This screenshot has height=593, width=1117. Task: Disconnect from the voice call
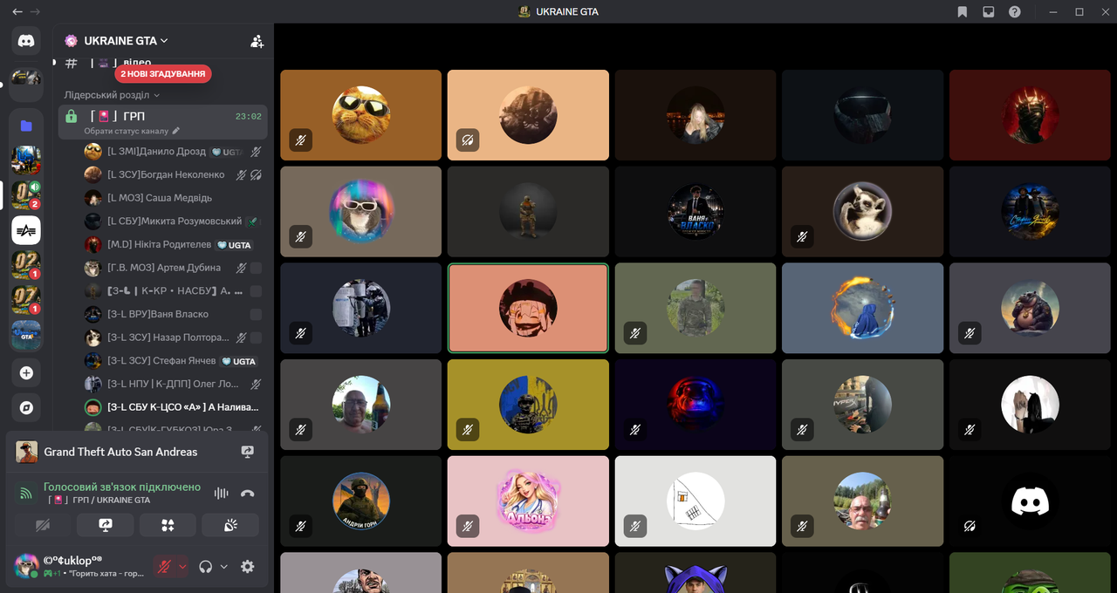coord(248,493)
